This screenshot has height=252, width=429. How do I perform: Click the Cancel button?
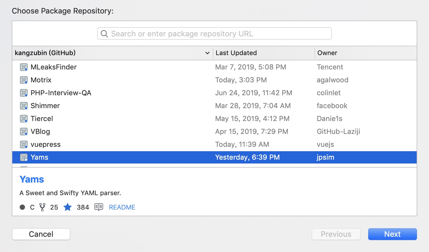pos(41,234)
